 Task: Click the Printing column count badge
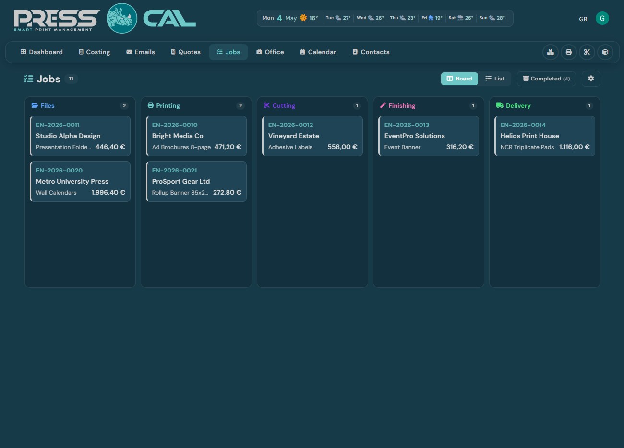(x=240, y=106)
